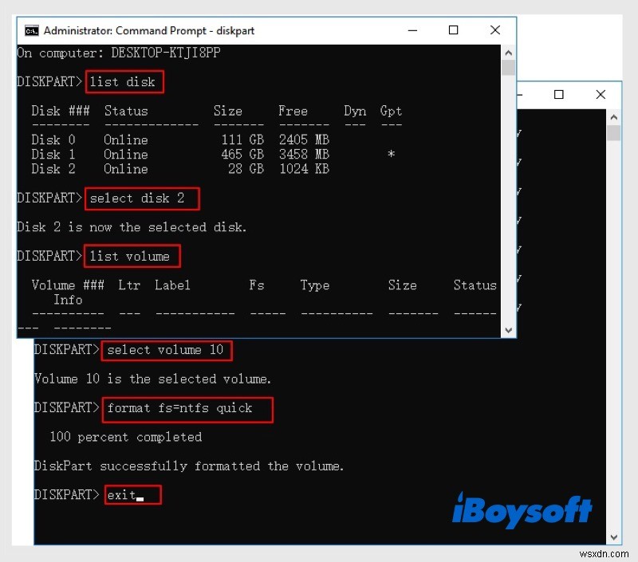Click the '1024 KB' free value
The height and width of the screenshot is (562, 638).
[304, 169]
